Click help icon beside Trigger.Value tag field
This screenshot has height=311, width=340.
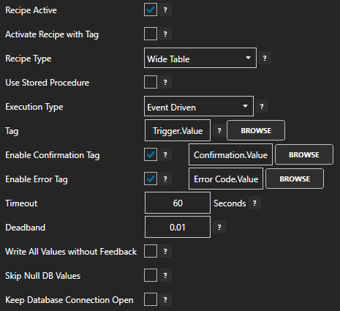219,131
